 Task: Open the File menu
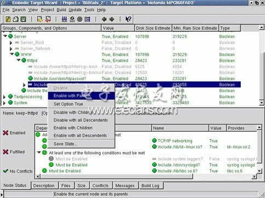[6, 10]
